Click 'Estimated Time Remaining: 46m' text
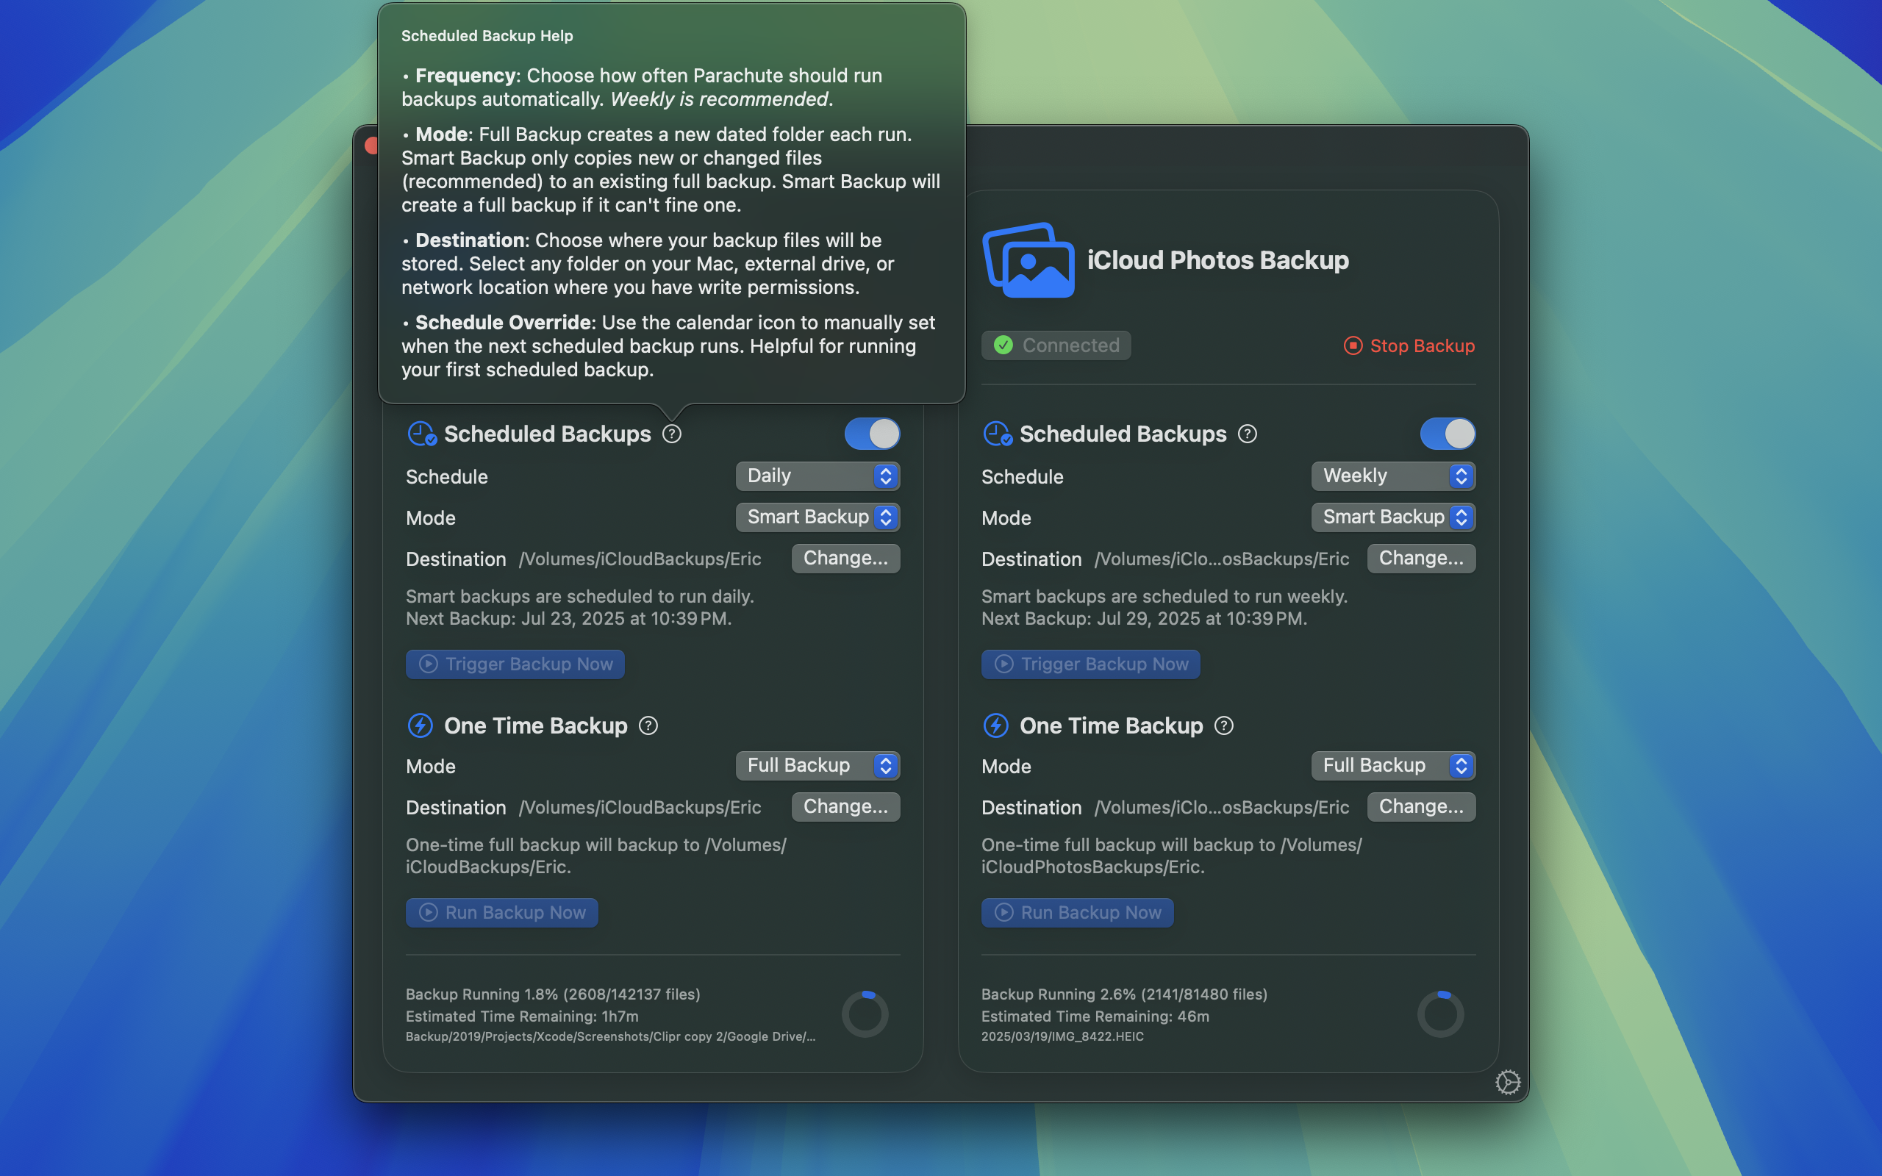 tap(1095, 1016)
